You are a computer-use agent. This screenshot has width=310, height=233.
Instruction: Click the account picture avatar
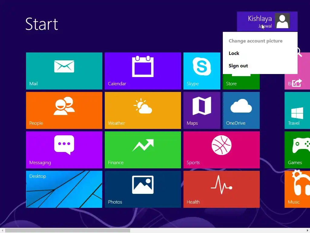pyautogui.click(x=282, y=21)
